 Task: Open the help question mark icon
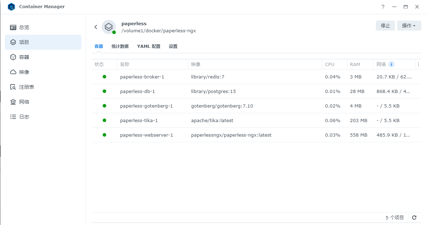(383, 7)
